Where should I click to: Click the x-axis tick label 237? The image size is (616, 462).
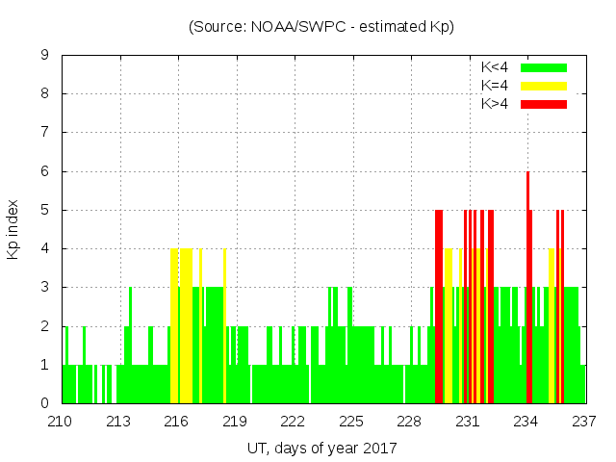click(x=584, y=421)
